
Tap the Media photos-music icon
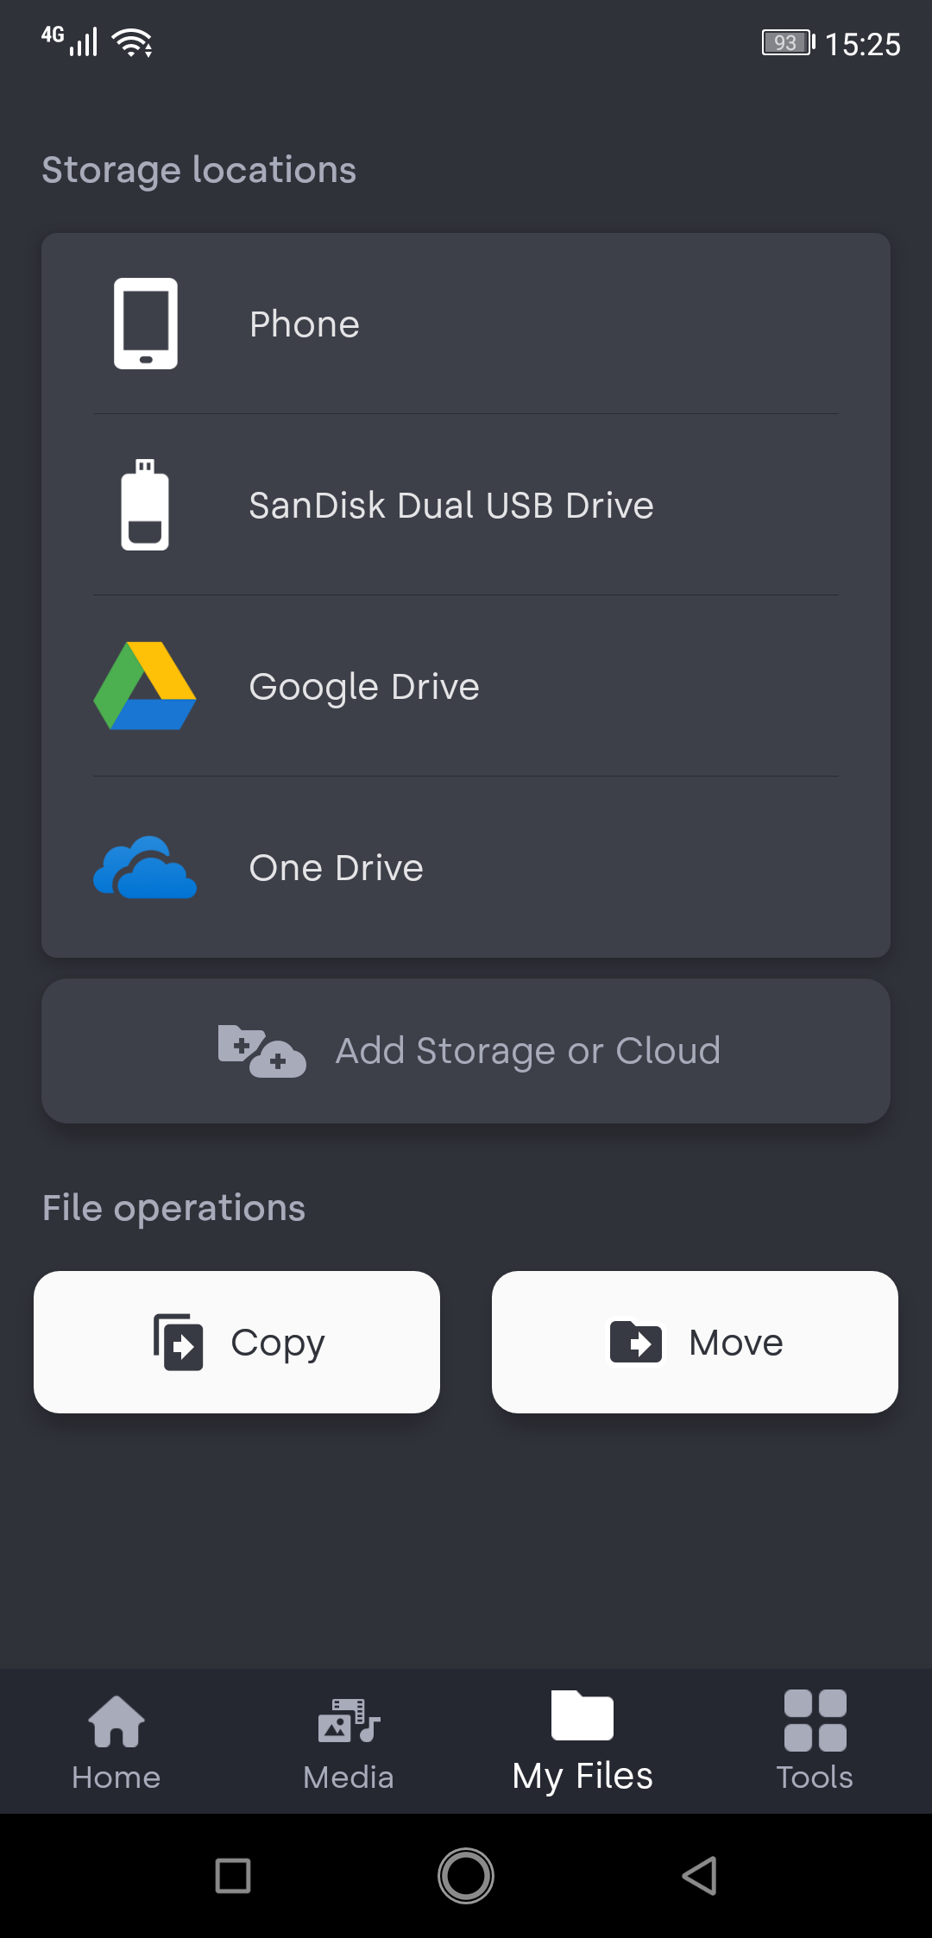pos(349,1721)
